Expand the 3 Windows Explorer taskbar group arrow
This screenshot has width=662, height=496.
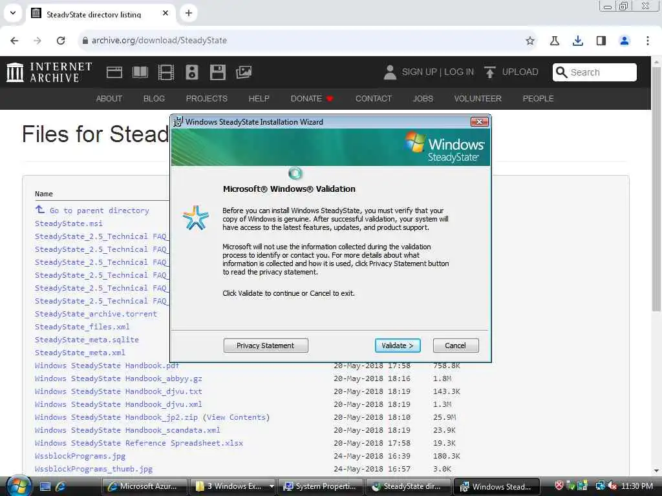pyautogui.click(x=272, y=486)
